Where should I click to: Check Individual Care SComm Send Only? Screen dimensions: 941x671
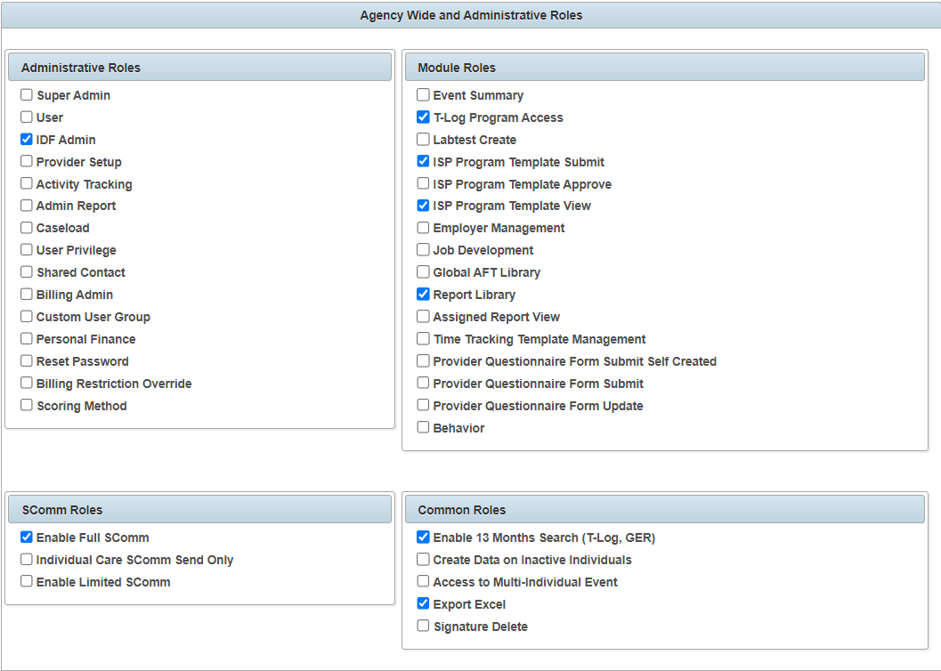(26, 559)
